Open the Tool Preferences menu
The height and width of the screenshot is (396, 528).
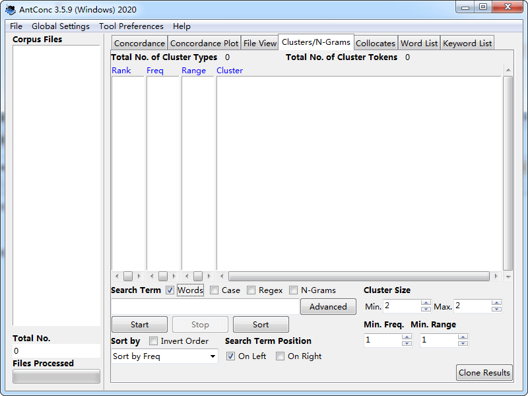click(x=131, y=26)
